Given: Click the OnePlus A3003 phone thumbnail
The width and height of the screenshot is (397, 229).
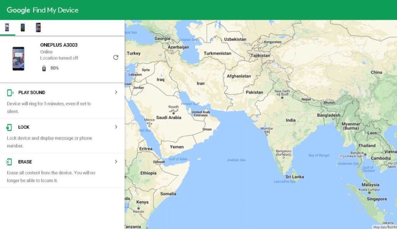Looking at the screenshot, I should coord(18,58).
